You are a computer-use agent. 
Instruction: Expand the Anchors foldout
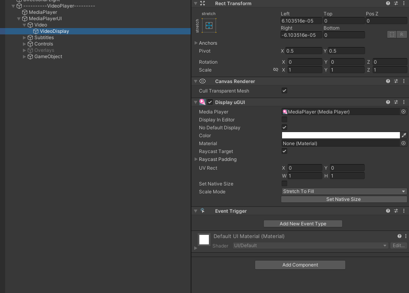pyautogui.click(x=196, y=43)
